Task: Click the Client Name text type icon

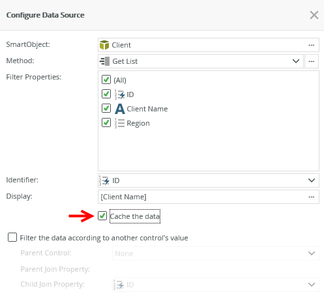Action: tap(120, 109)
